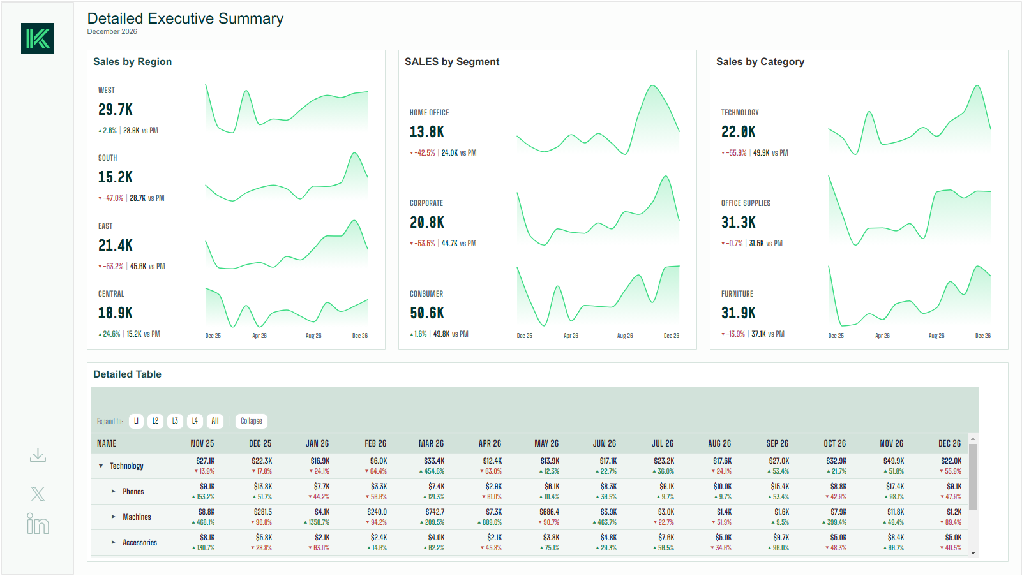The height and width of the screenshot is (576, 1022).
Task: Click the table scrollbar up arrow
Action: [x=973, y=439]
